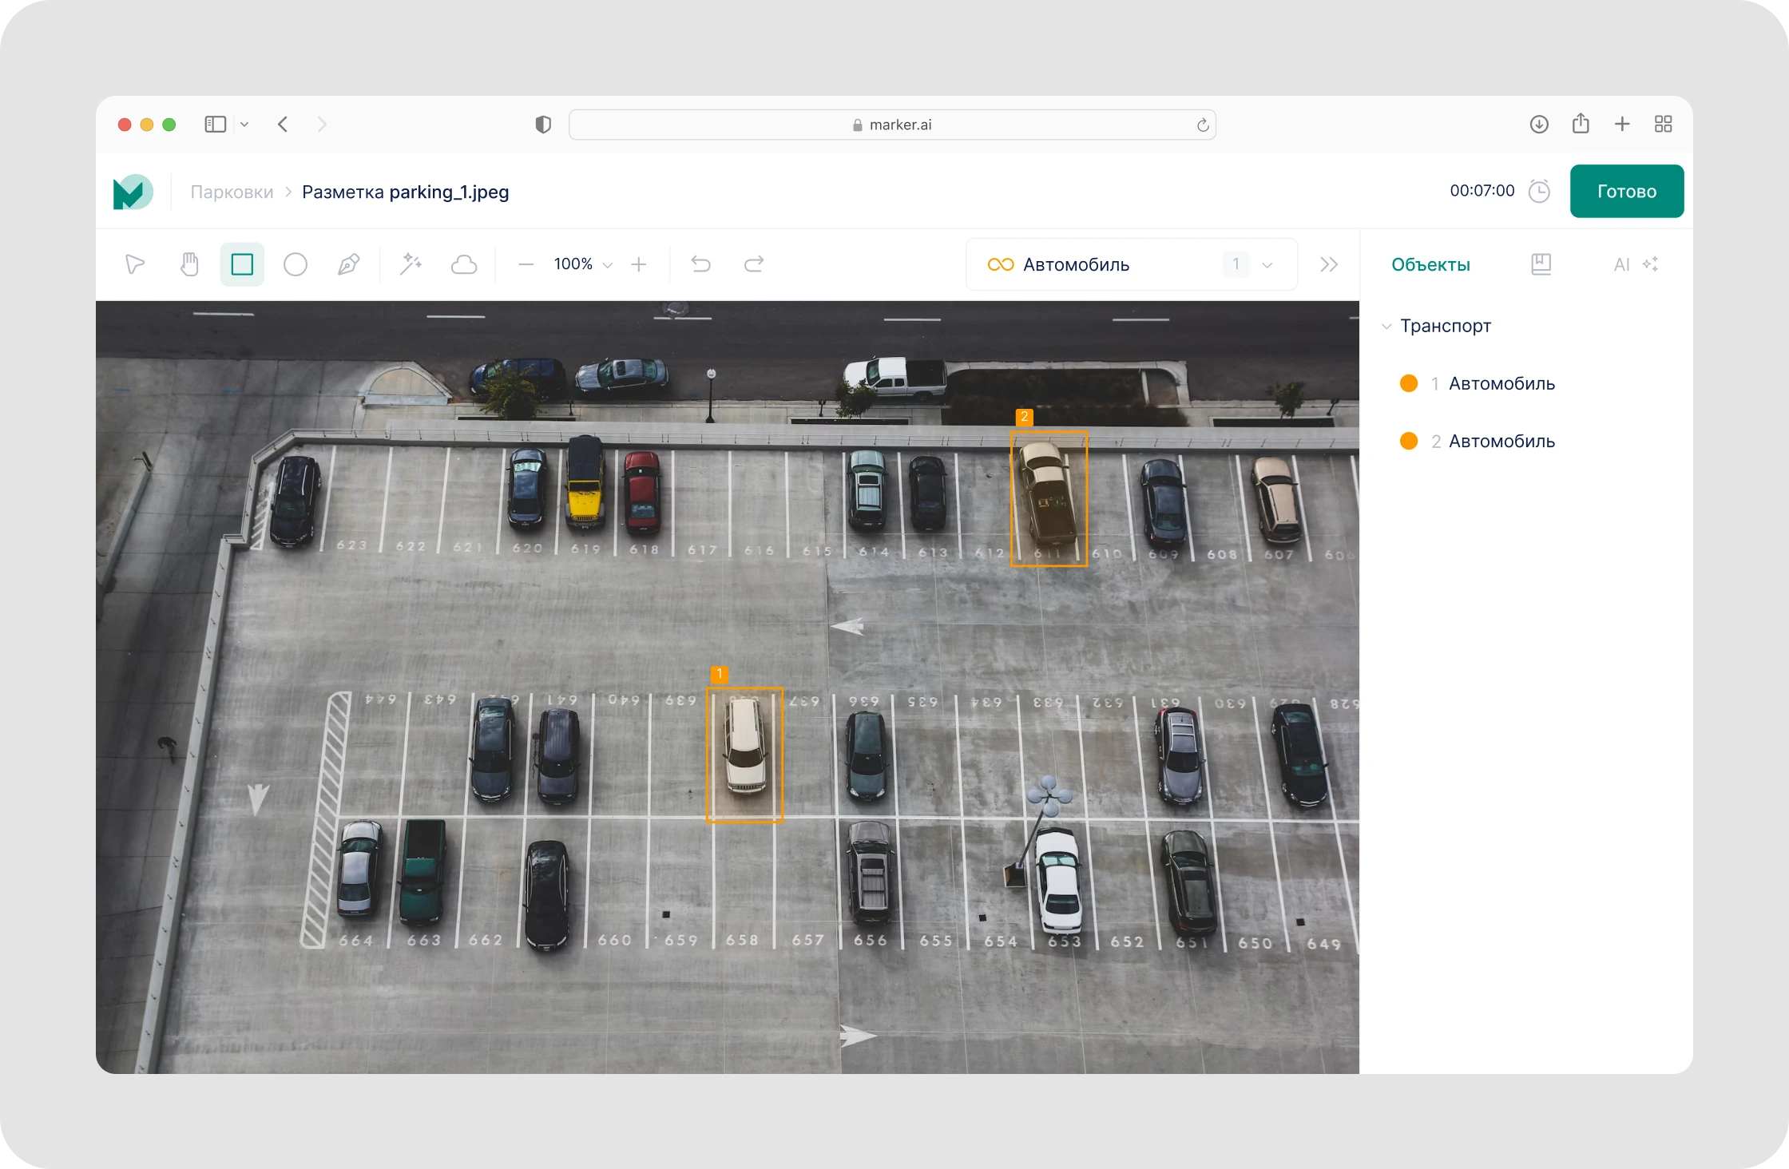Click orange color dot of object 1
1789x1169 pixels.
tap(1409, 383)
